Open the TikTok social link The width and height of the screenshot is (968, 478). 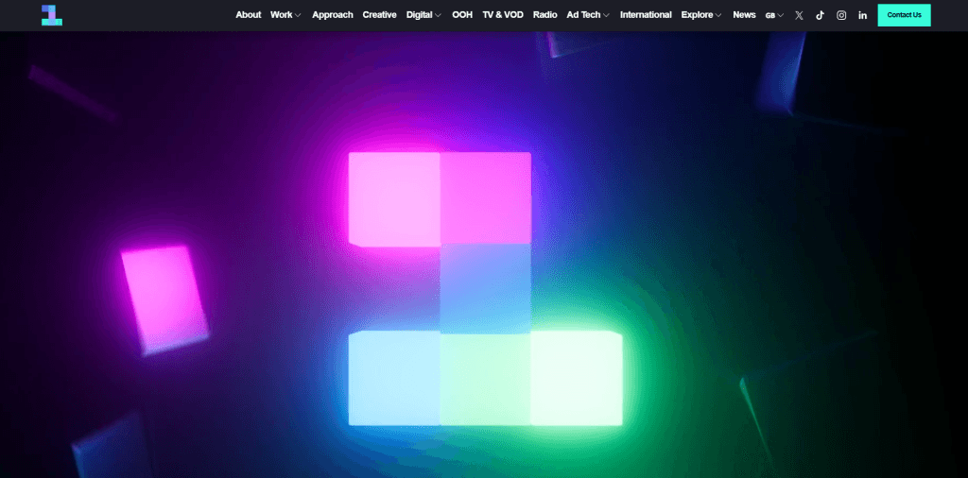(820, 15)
